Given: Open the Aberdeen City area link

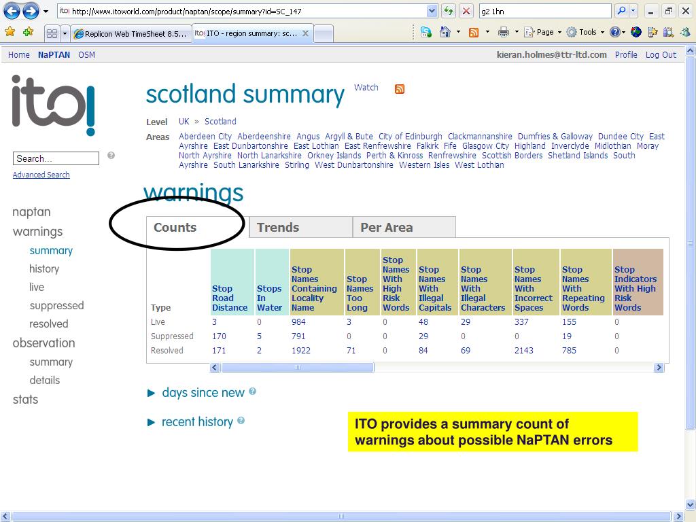Looking at the screenshot, I should tap(205, 136).
